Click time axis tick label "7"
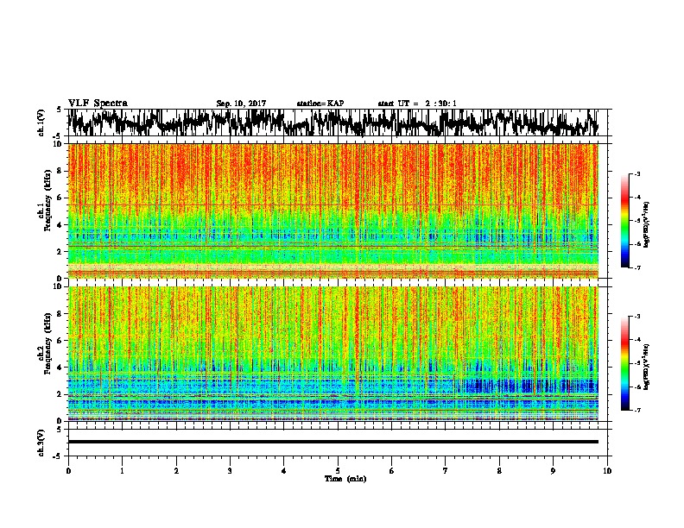Image resolution: width=684 pixels, height=528 pixels. (446, 470)
